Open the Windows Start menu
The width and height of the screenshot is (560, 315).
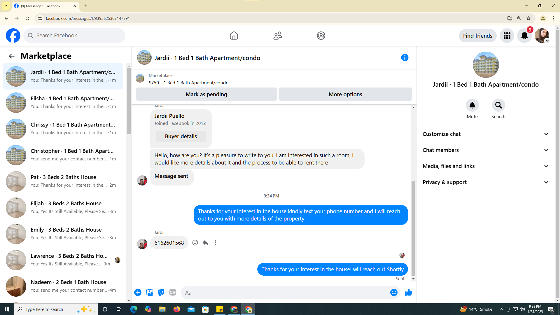7,309
